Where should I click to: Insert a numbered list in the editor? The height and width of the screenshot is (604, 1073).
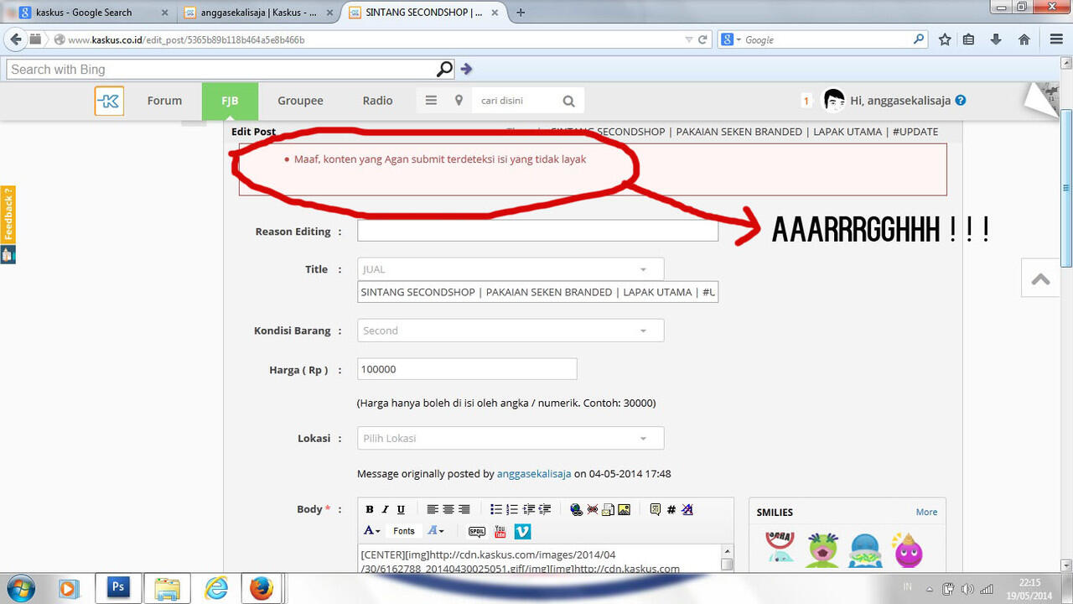(x=512, y=509)
